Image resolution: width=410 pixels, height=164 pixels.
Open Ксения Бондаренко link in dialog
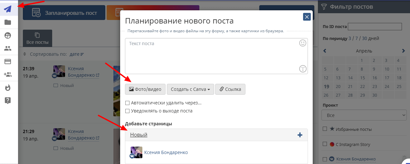pos(166,152)
